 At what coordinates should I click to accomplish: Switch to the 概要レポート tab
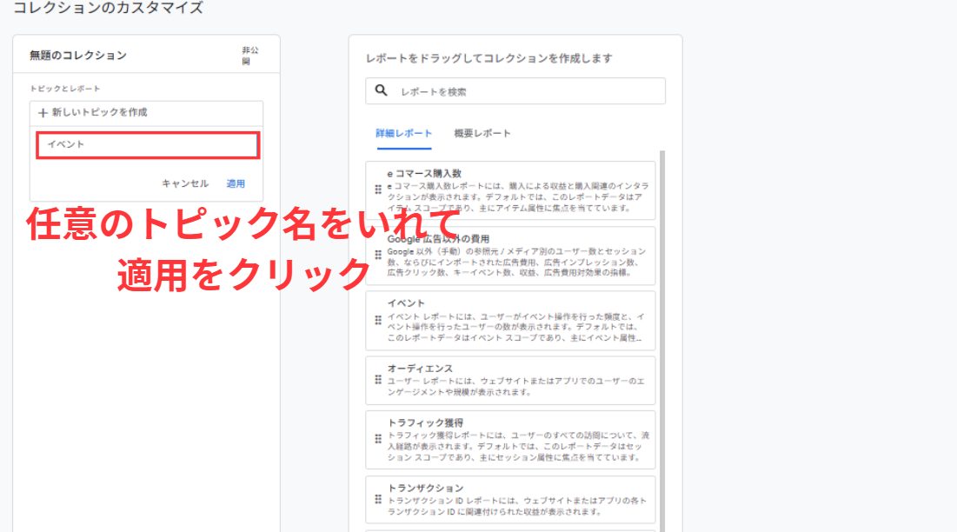[x=482, y=133]
